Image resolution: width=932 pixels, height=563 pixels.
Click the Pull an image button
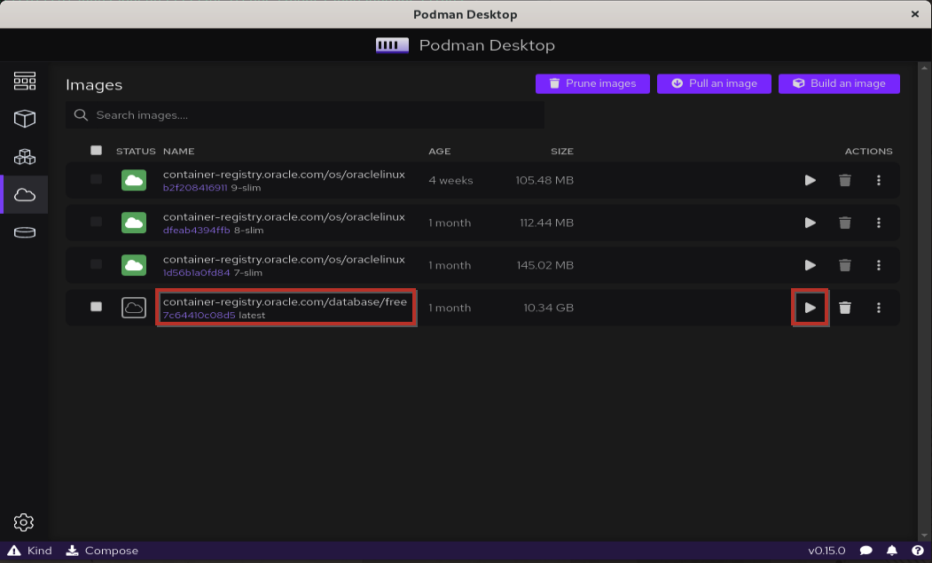(714, 83)
